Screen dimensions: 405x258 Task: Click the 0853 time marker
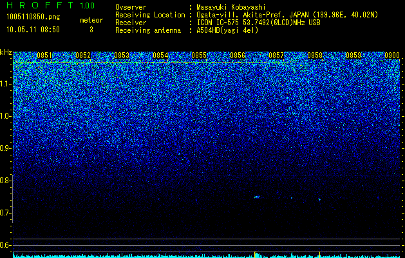point(122,55)
